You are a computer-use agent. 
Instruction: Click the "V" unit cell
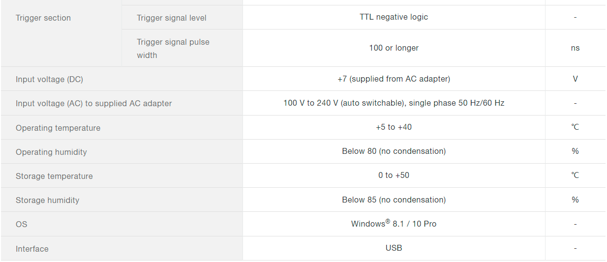pyautogui.click(x=575, y=79)
